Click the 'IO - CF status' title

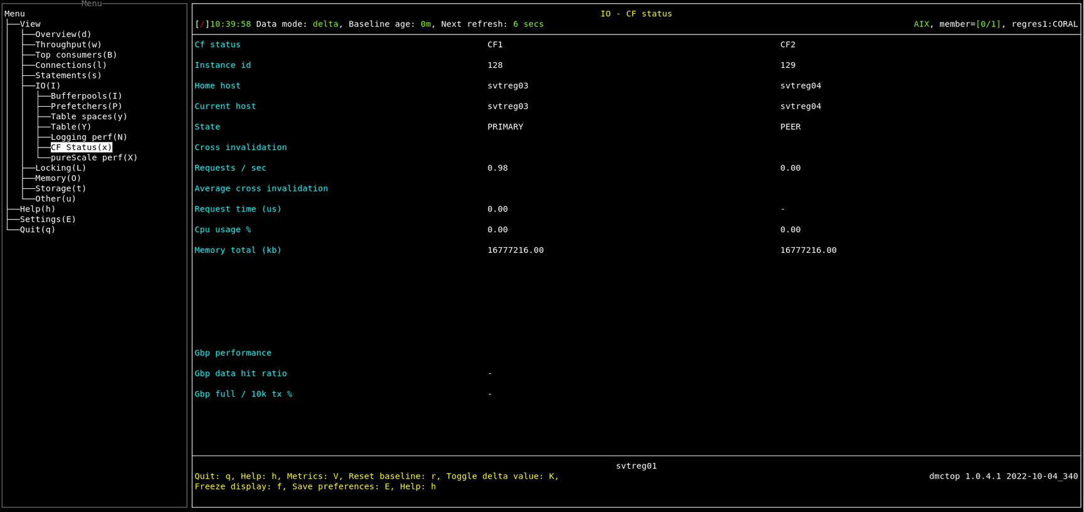tap(636, 14)
